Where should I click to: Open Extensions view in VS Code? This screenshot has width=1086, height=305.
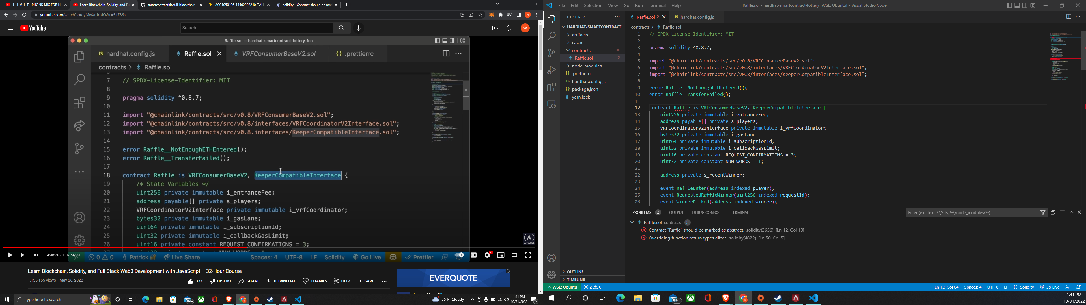tap(551, 87)
